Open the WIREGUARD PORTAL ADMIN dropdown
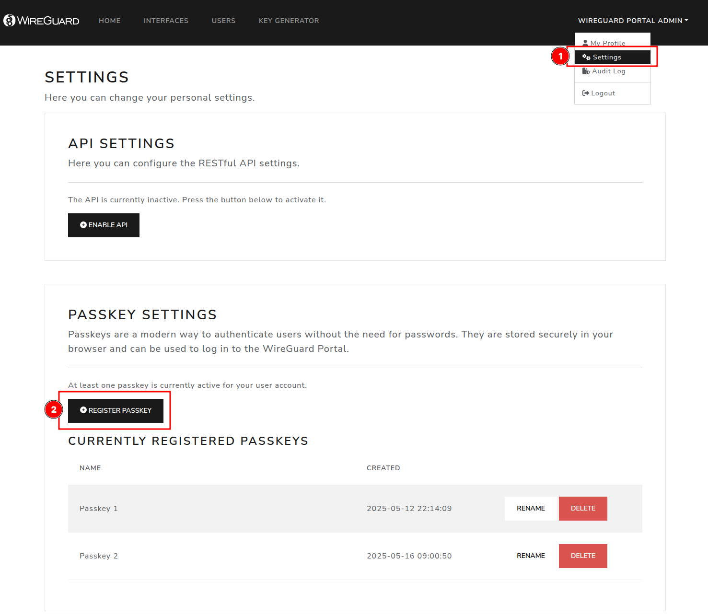The height and width of the screenshot is (616, 708). point(630,21)
